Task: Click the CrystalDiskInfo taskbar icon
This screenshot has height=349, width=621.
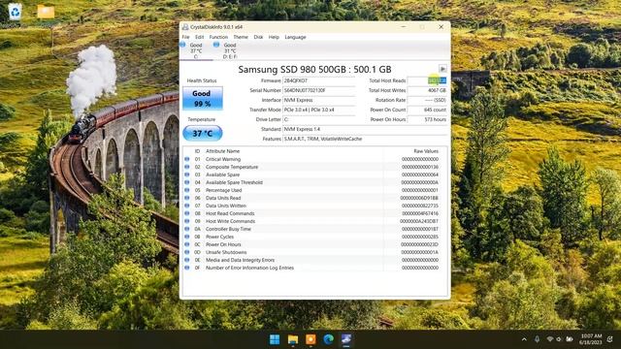Action: (346, 339)
